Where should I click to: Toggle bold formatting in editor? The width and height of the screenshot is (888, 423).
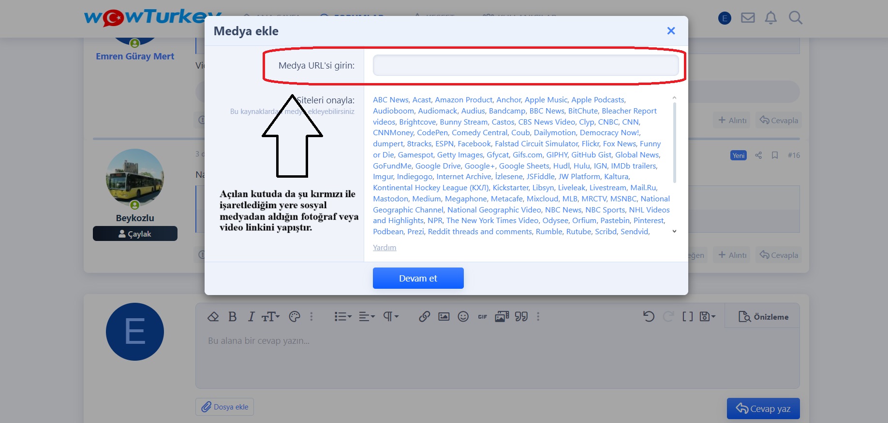(x=233, y=317)
